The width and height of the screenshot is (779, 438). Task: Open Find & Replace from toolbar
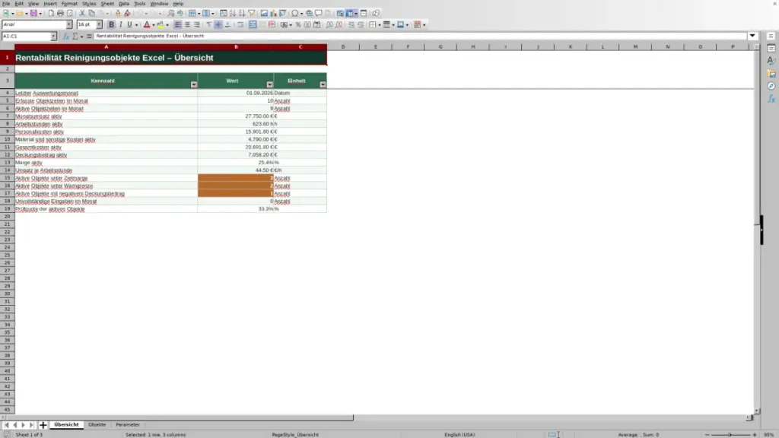[171, 14]
